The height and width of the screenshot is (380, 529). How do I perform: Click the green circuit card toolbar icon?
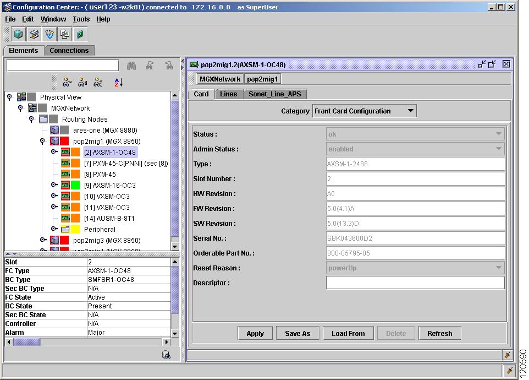tap(80, 34)
